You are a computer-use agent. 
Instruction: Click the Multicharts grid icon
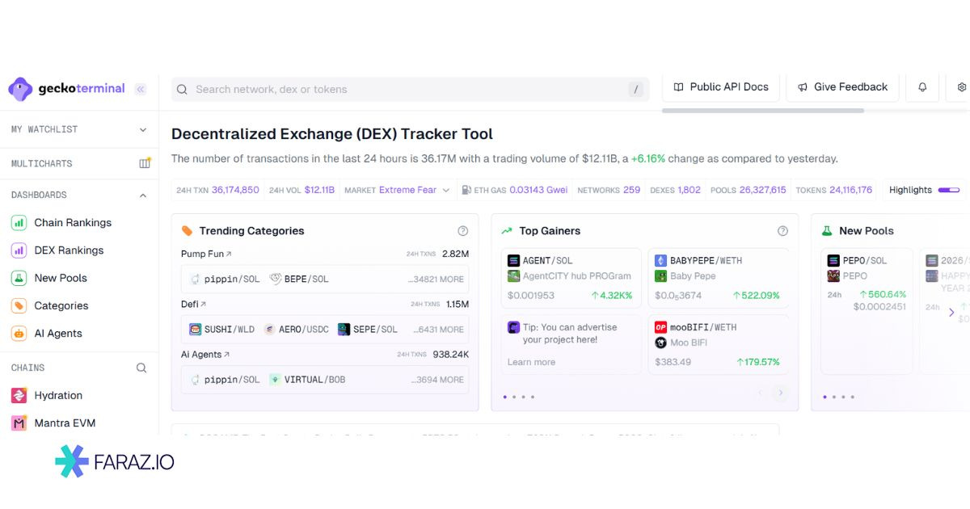144,163
